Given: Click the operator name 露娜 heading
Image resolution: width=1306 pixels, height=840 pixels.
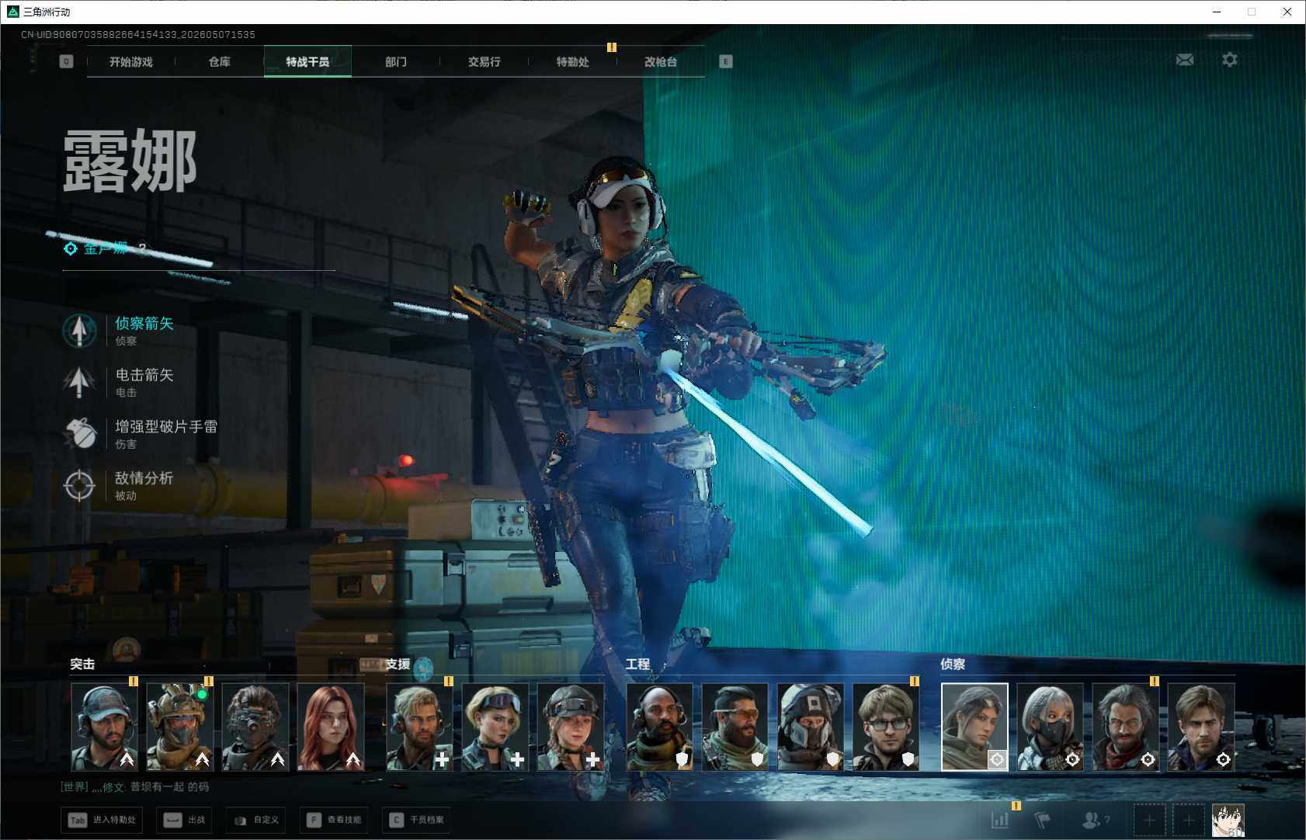Looking at the screenshot, I should pyautogui.click(x=130, y=161).
